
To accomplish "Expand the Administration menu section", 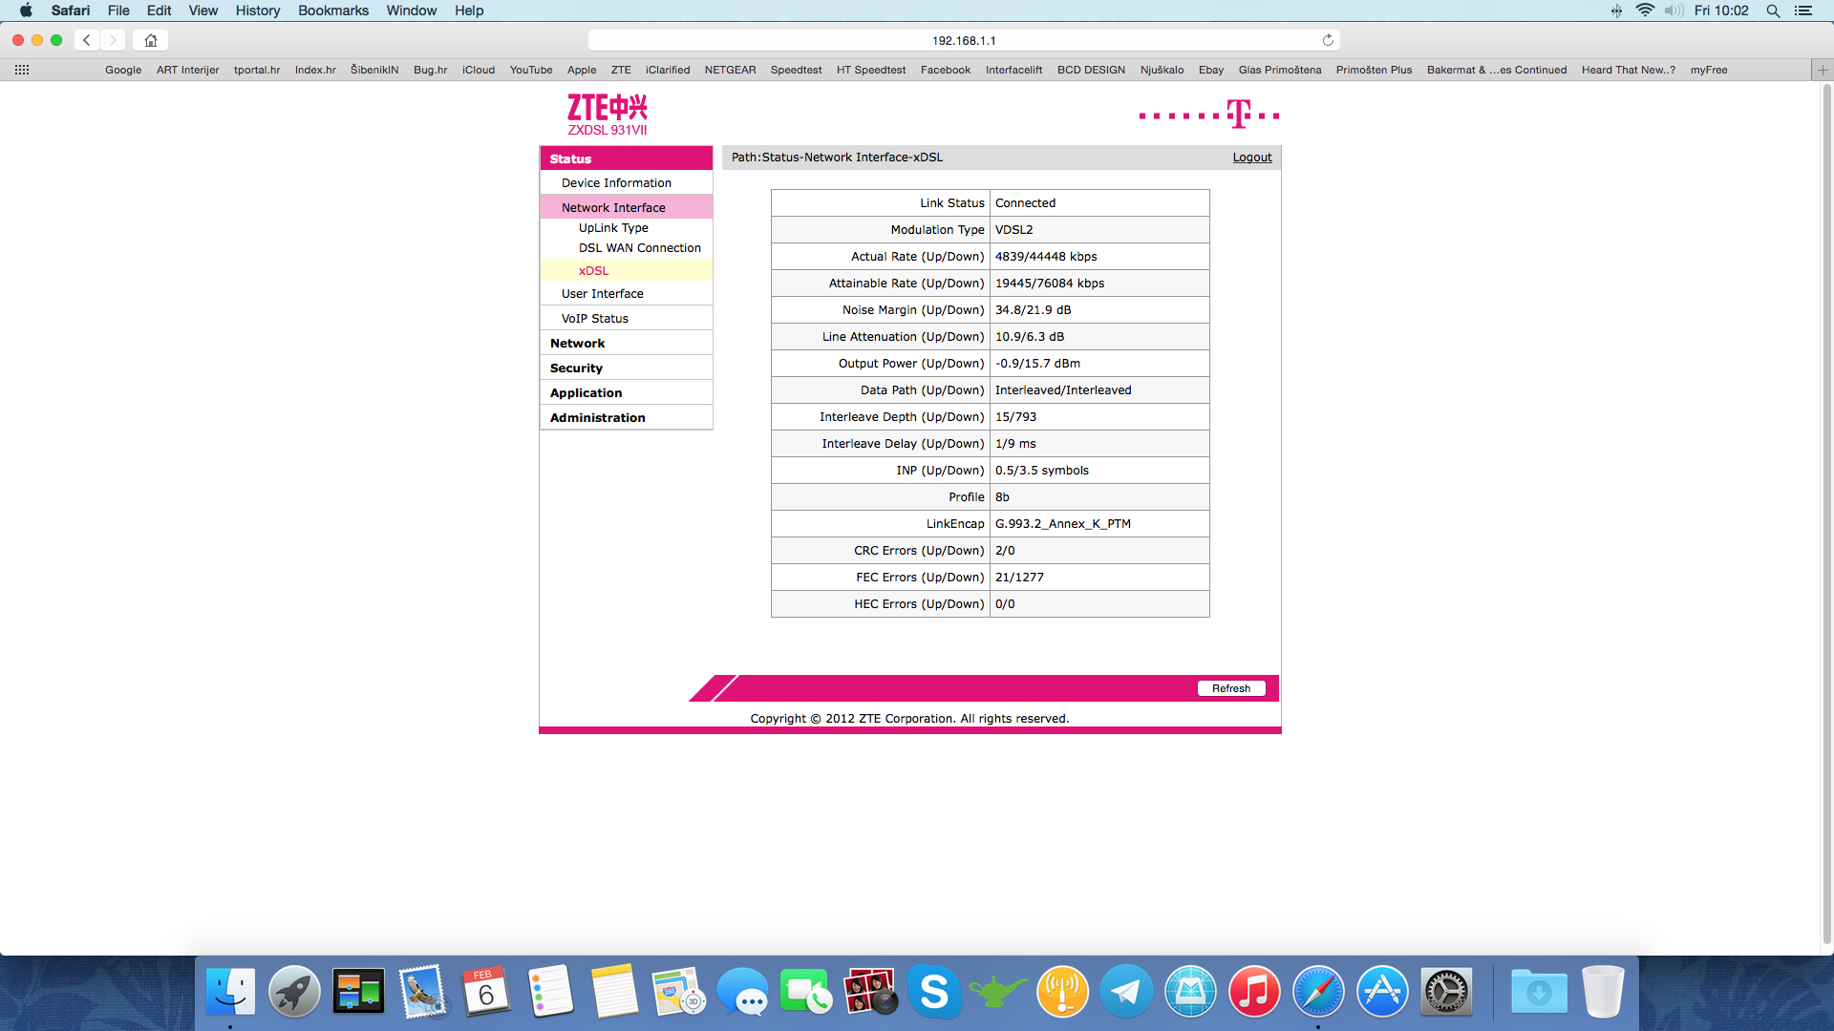I will coord(598,417).
